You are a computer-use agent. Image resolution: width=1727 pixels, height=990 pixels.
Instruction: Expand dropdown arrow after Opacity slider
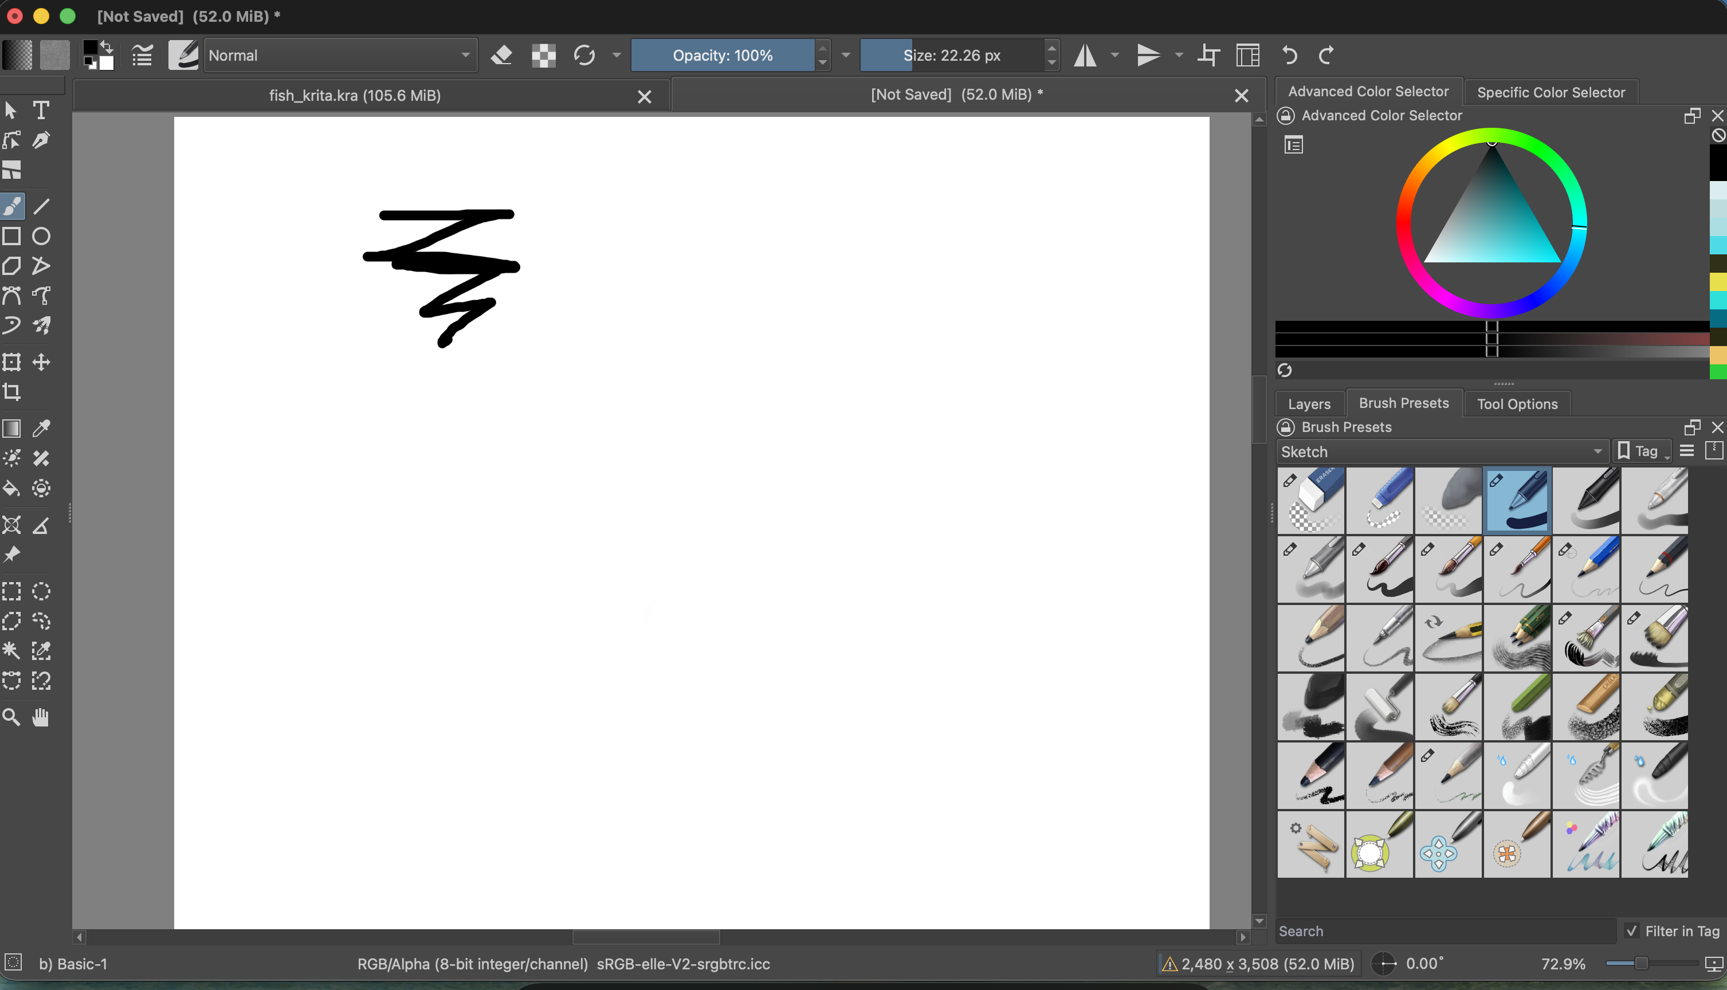(846, 55)
